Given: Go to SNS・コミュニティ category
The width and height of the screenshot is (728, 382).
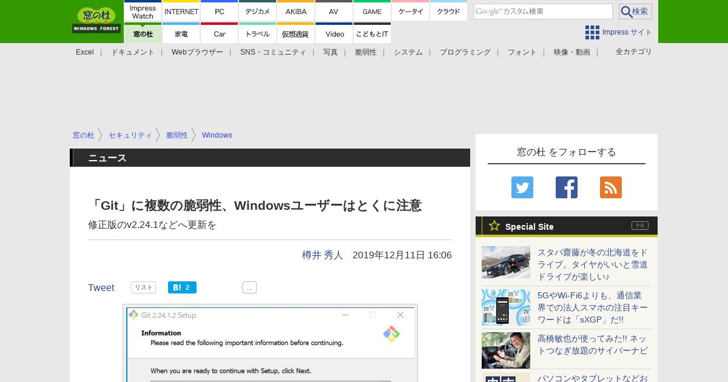Looking at the screenshot, I should 273,52.
